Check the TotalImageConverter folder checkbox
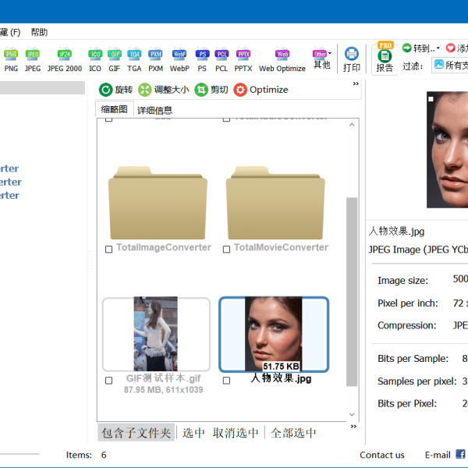 (x=108, y=250)
